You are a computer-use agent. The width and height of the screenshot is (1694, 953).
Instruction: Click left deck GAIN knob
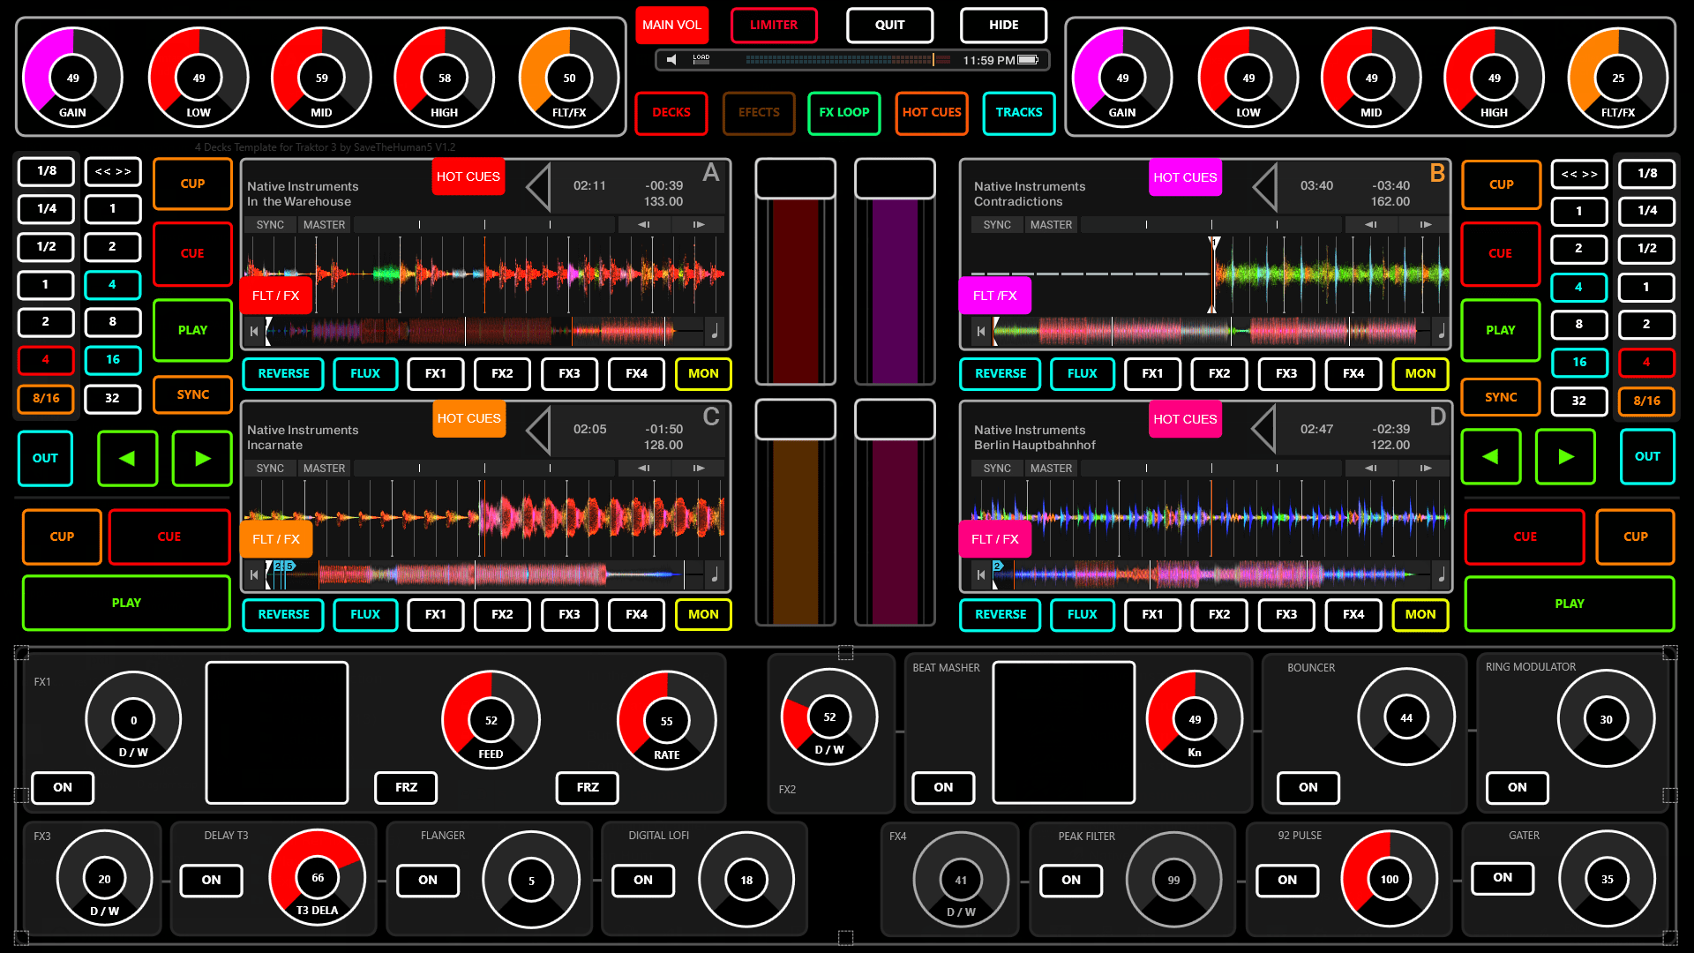(72, 78)
